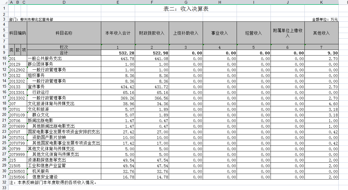The image size is (348, 190).
Task: Click the '信息安全建设' cell
Action: [64, 177]
